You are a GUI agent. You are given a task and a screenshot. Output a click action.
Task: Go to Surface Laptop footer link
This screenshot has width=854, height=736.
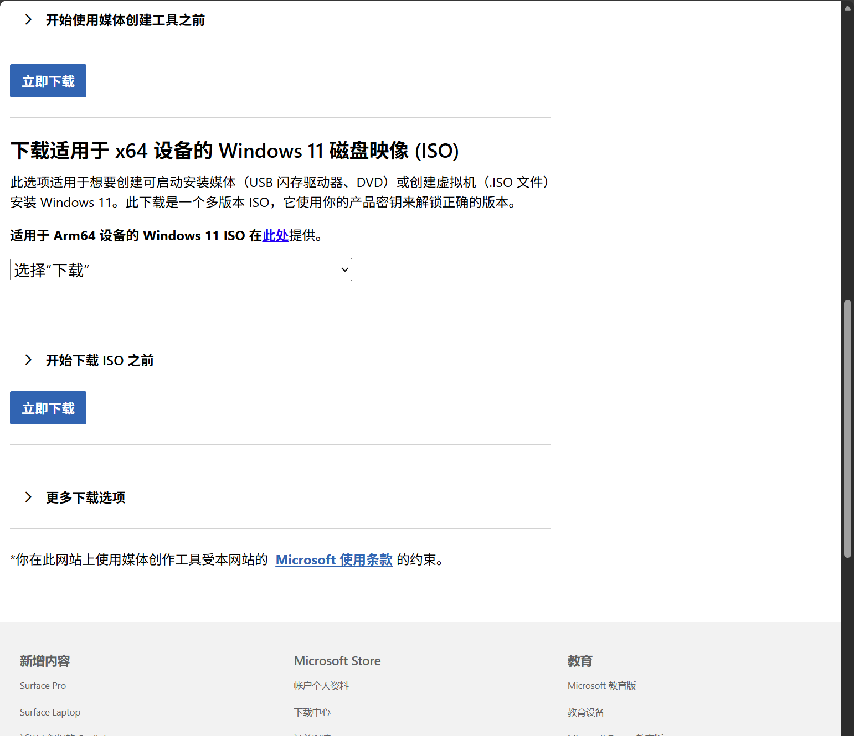[50, 712]
